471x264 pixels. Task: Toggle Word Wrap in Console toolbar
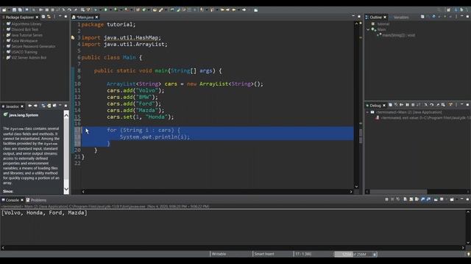[x=417, y=199]
